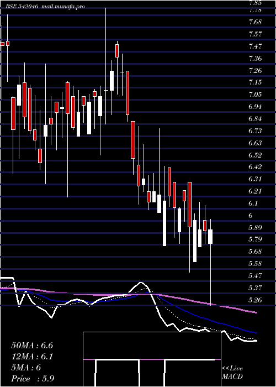
Task: Click the 6 price axis label
Action: click(x=251, y=215)
